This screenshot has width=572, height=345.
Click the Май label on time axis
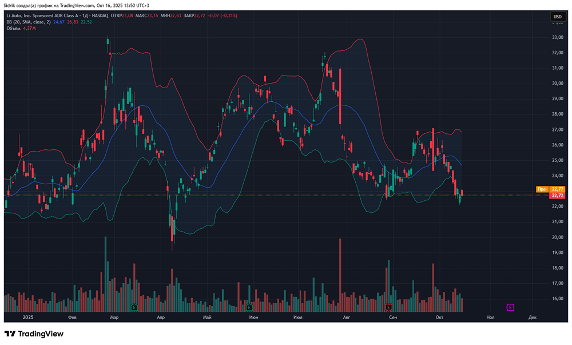[207, 318]
